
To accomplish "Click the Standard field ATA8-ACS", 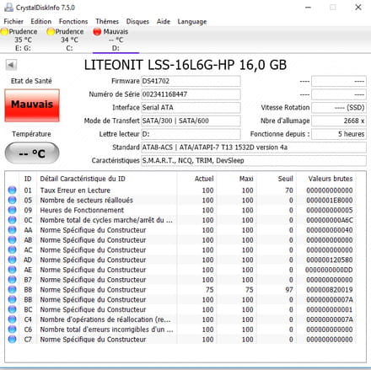I will (254, 147).
